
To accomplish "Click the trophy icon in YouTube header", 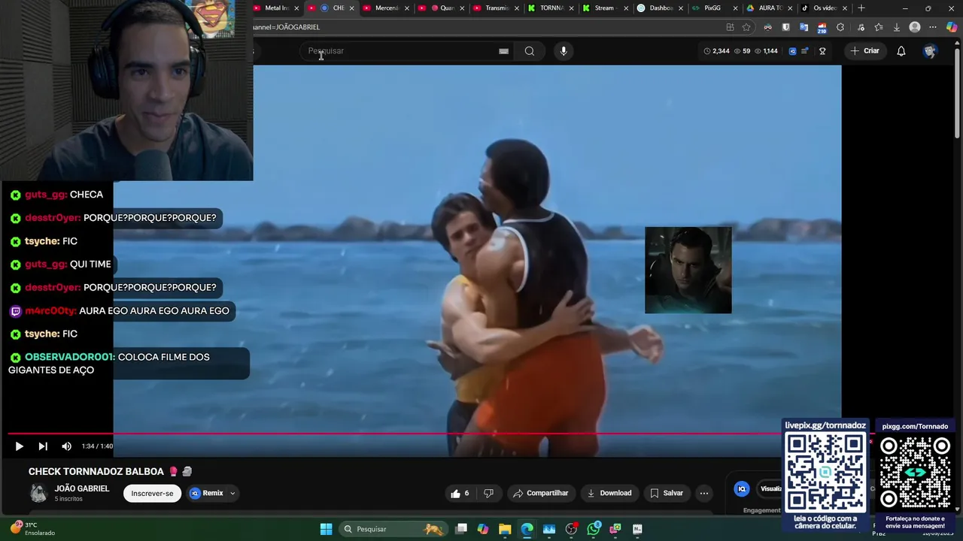I will click(822, 51).
